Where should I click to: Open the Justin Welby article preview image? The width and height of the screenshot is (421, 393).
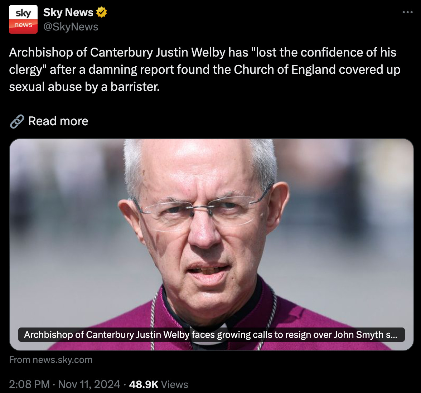[x=212, y=244]
